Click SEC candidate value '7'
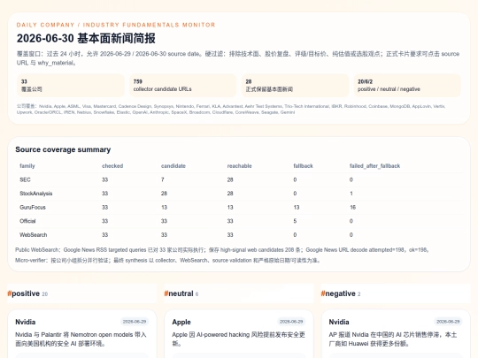 click(x=163, y=179)
